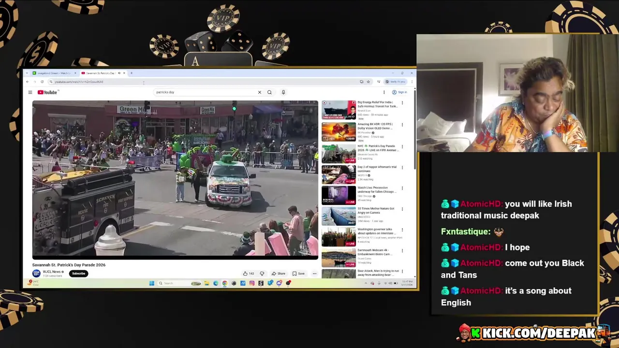
Task: Open options menu for NYC Parade video
Action: tap(402, 146)
